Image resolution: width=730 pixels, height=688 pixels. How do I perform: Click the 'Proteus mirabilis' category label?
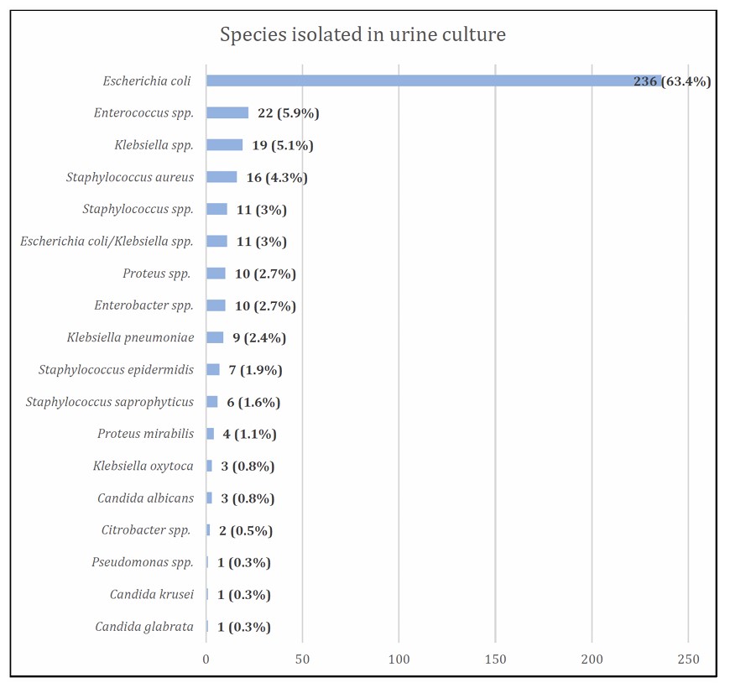[146, 434]
